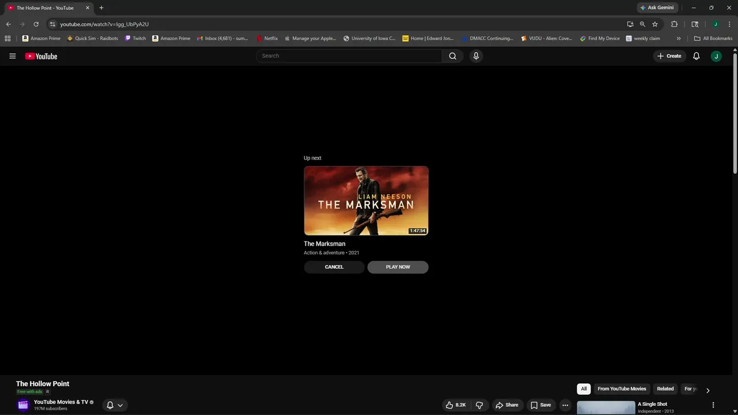738x415 pixels.
Task: Open The Marksman thumbnail
Action: pyautogui.click(x=366, y=201)
